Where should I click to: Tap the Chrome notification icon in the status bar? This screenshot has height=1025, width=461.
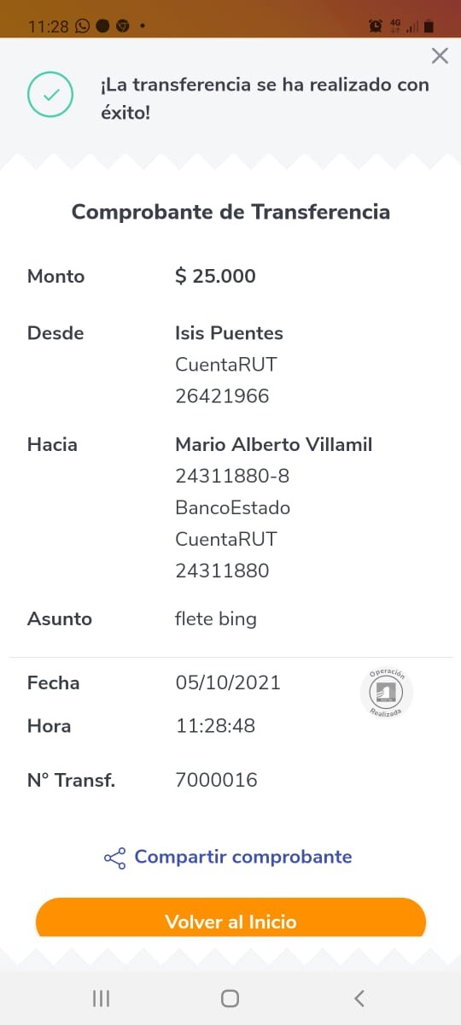click(x=122, y=26)
